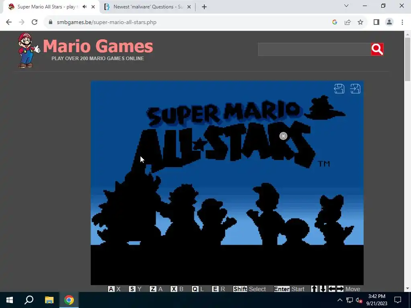411x308 pixels.
Task: Click the down arrow move key
Action: point(323,289)
